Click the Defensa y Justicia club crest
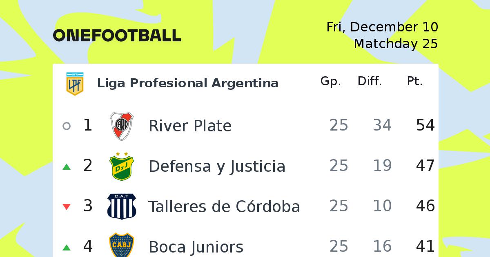The height and width of the screenshot is (257, 490). pyautogui.click(x=122, y=166)
